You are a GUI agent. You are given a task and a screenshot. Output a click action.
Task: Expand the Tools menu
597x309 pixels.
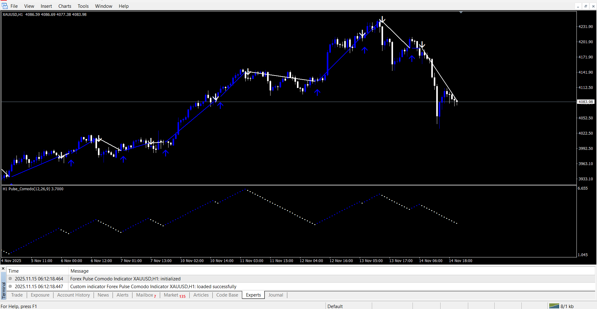83,6
